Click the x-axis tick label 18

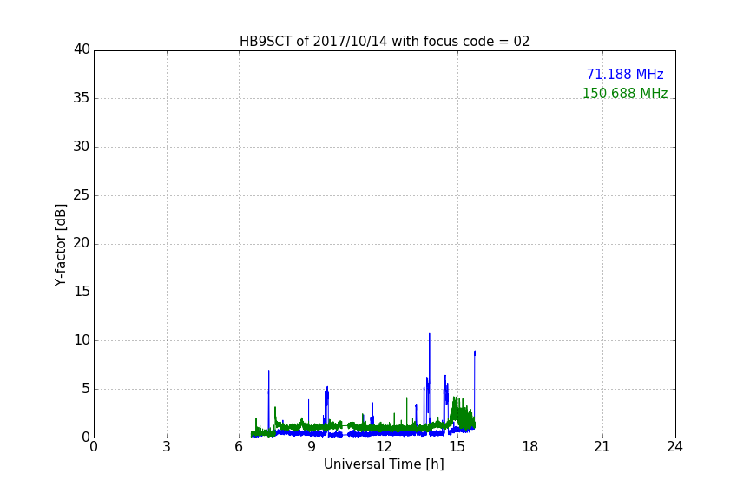tap(530, 448)
